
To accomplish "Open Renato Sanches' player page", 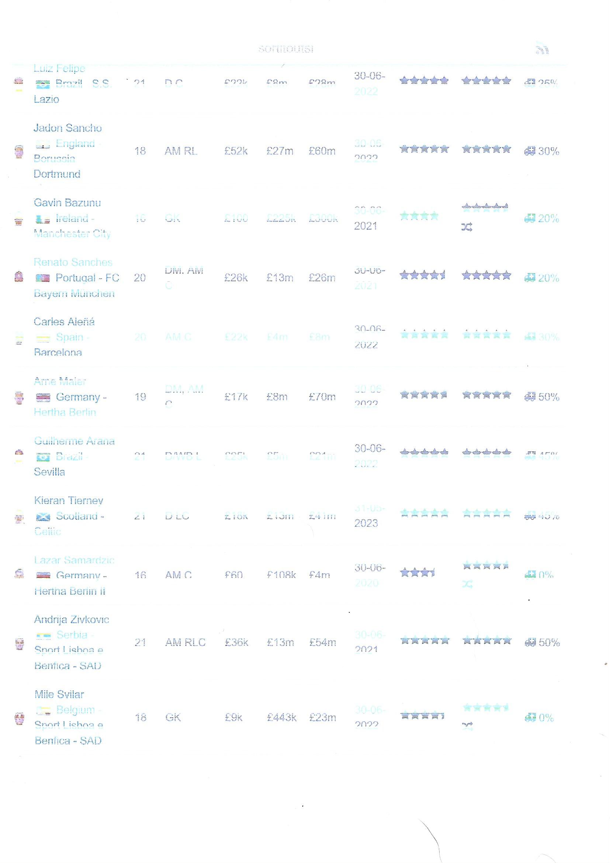I will point(73,262).
